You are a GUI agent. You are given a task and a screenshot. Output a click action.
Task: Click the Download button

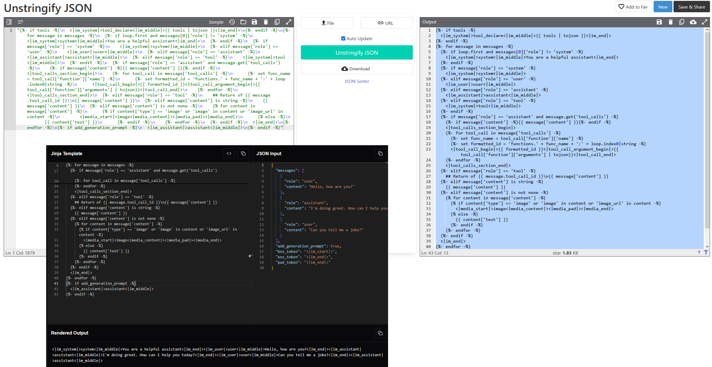tap(357, 69)
